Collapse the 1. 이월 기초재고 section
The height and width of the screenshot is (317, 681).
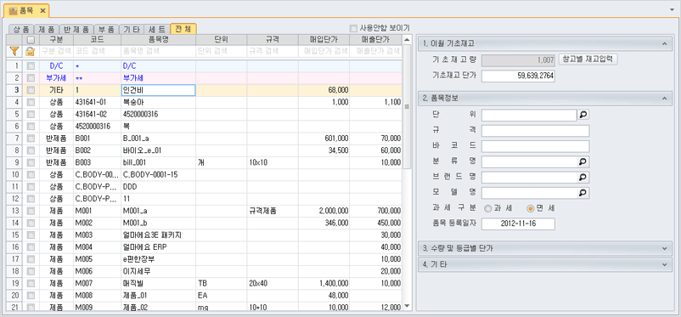(664, 43)
